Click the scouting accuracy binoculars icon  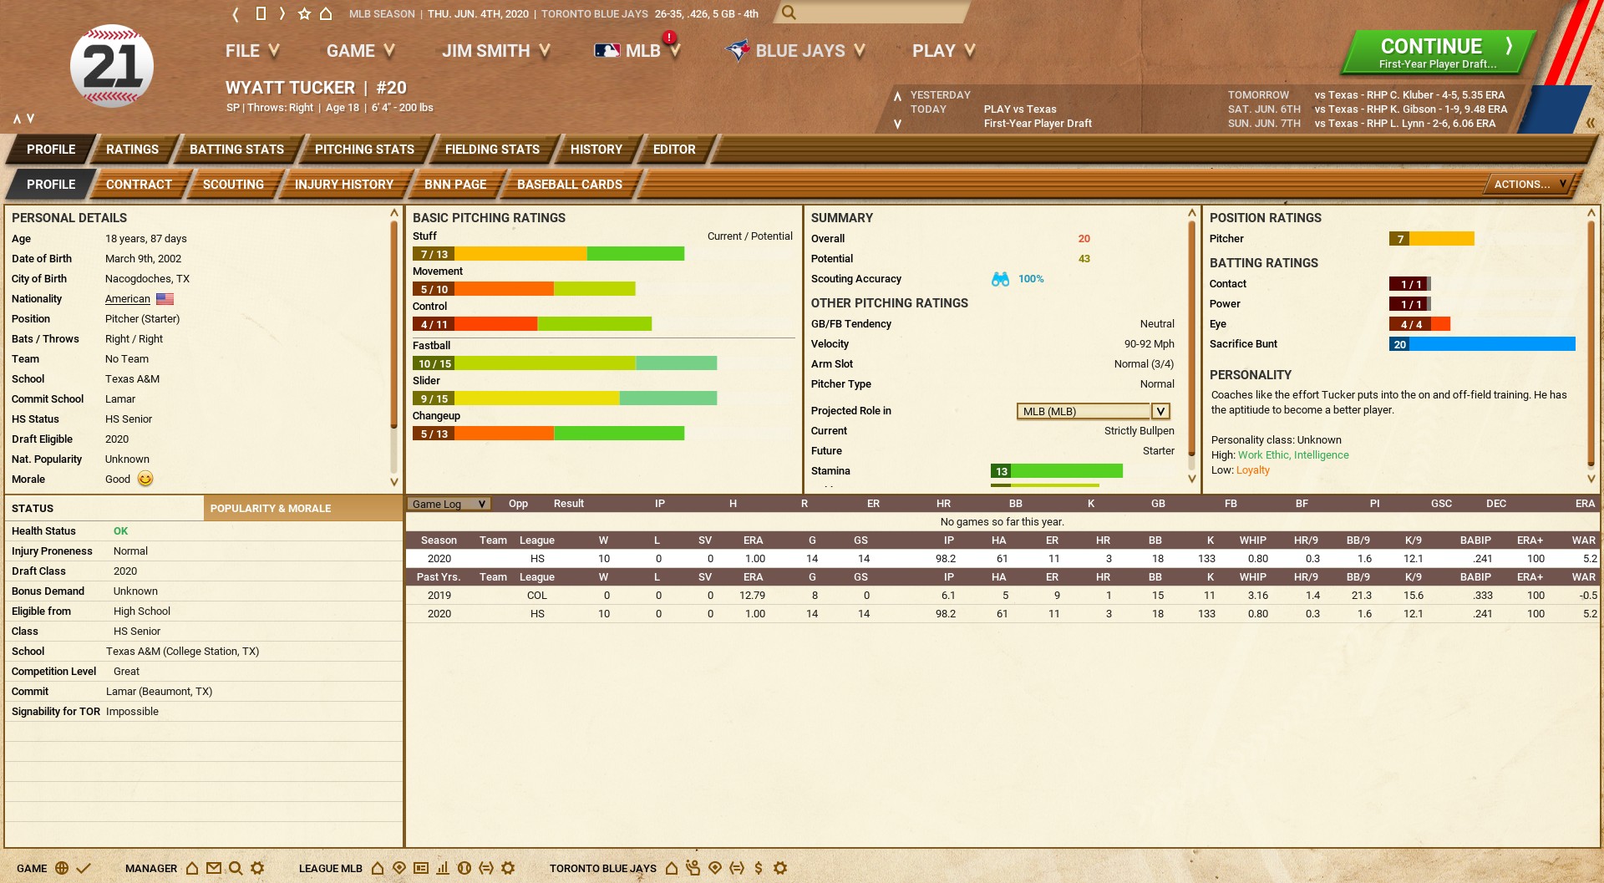coord(1000,279)
